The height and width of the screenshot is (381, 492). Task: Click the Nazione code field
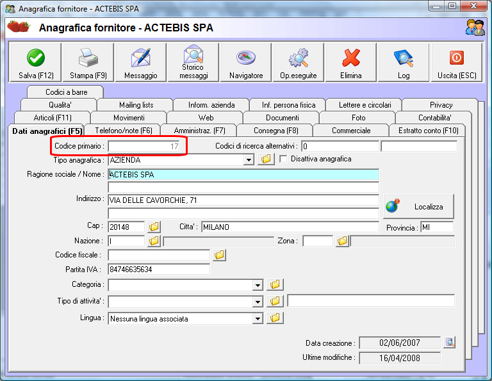(x=126, y=241)
